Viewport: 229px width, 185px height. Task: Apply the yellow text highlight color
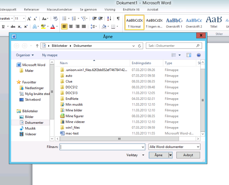coord(43,27)
